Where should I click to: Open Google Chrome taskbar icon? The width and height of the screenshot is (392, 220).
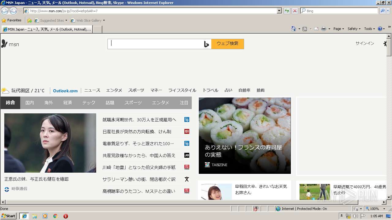click(x=55, y=216)
